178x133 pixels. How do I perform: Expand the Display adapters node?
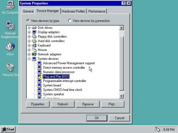pos(29,32)
